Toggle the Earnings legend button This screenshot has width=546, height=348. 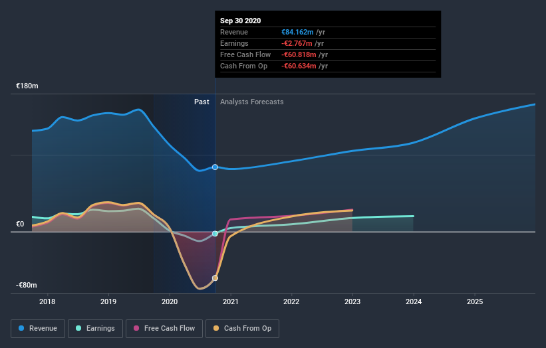95,329
